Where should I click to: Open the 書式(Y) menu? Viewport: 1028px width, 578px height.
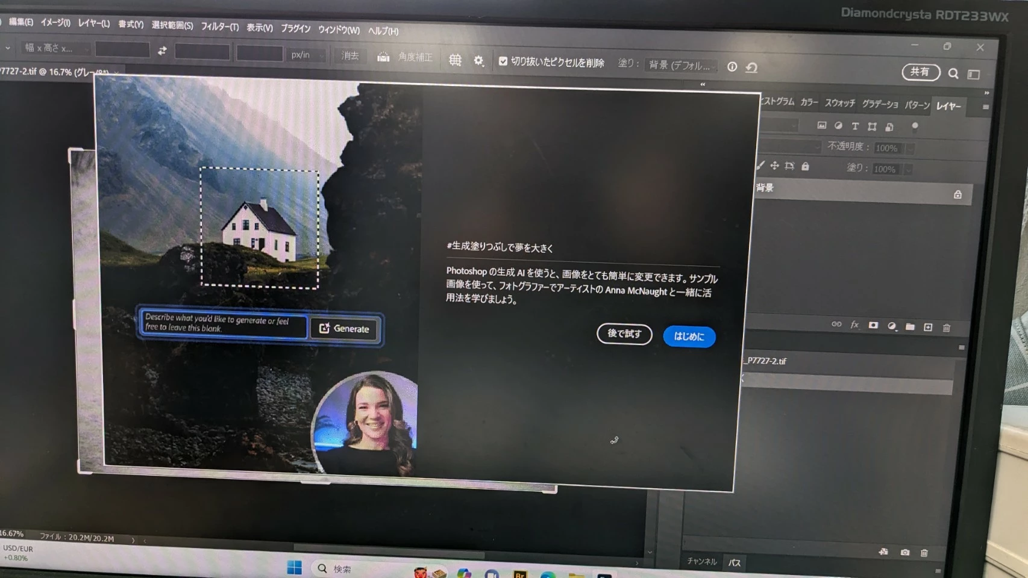pos(131,24)
